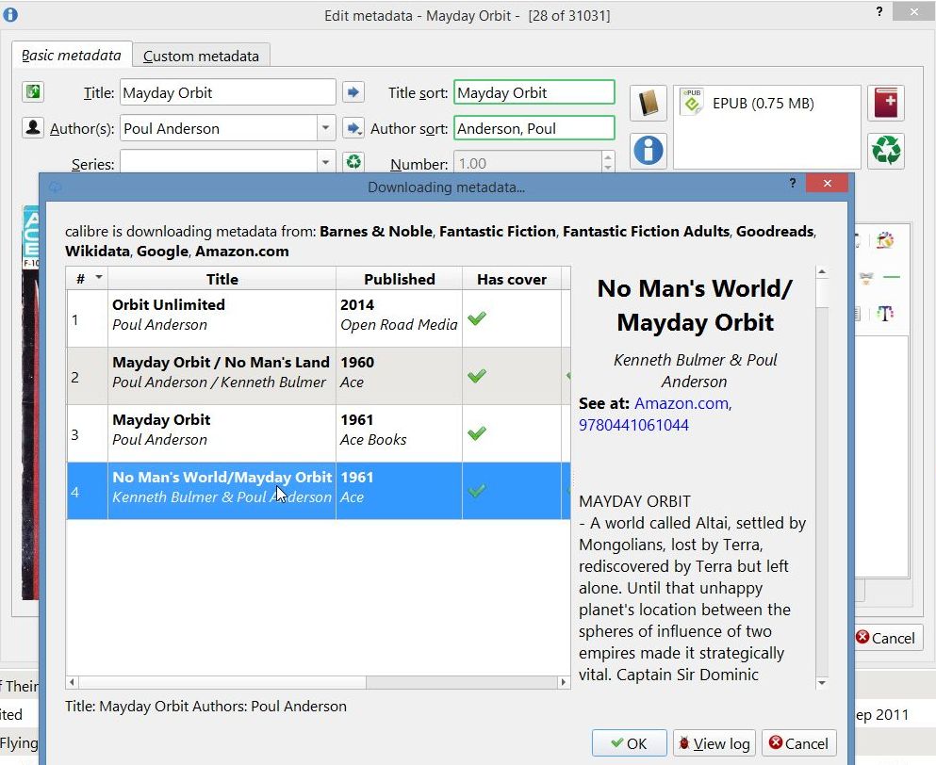936x765 pixels.
Task: Open the manage authors icon
Action: (33, 127)
